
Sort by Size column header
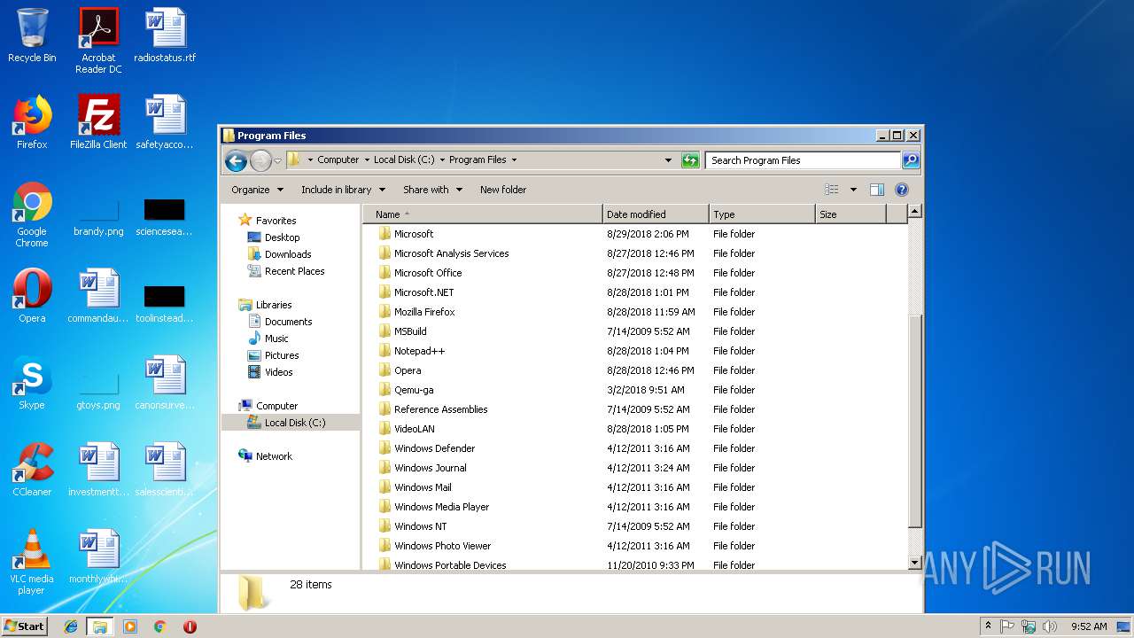850,214
